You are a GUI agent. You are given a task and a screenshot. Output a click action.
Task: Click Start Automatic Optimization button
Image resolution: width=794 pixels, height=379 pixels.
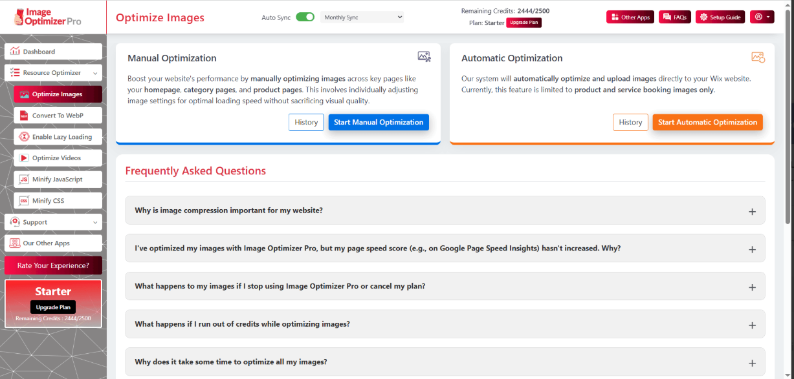click(x=707, y=122)
